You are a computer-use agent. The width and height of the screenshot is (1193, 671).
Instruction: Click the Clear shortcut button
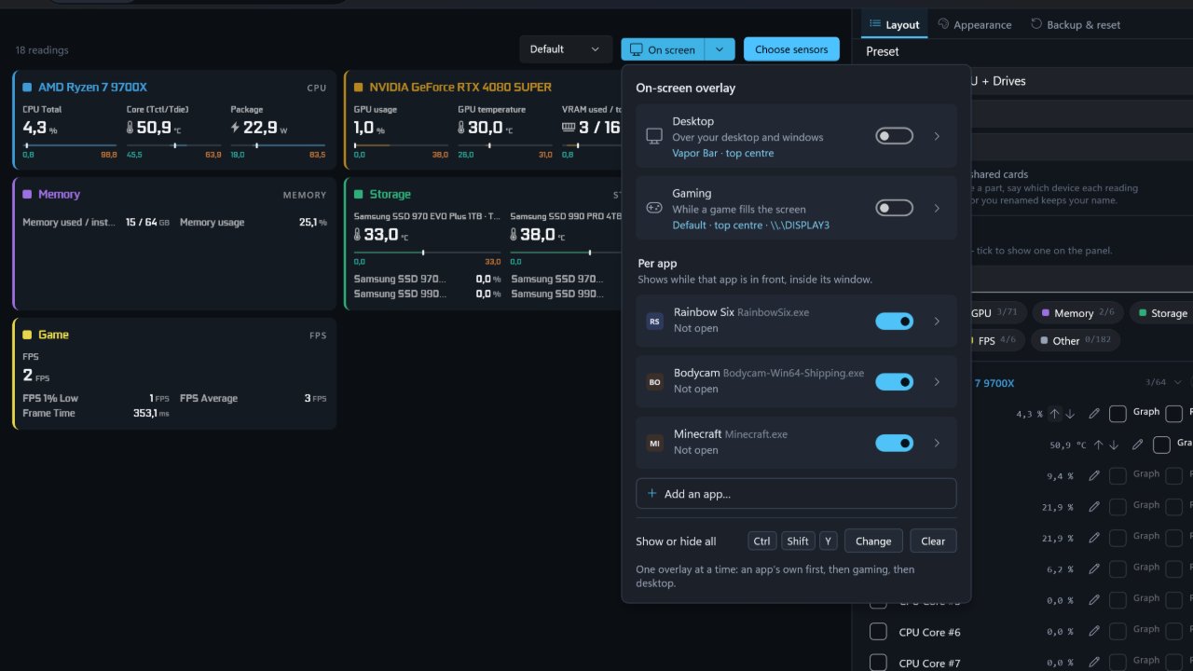click(x=933, y=541)
